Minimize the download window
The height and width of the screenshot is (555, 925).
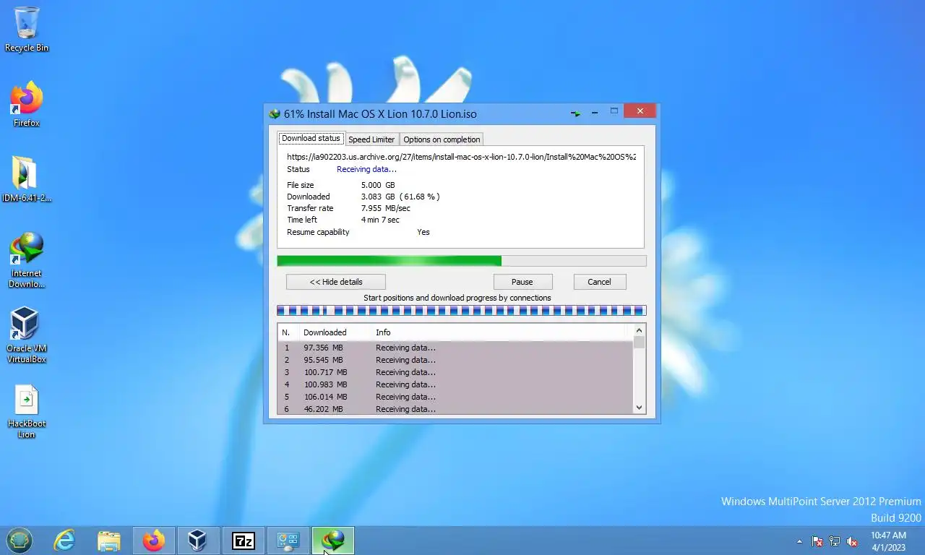(595, 113)
